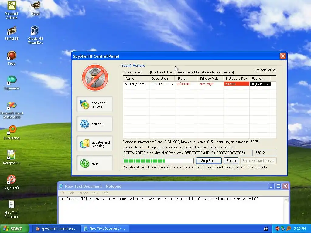Click into the Notepad text area
311x233 pixels.
(x=171, y=210)
